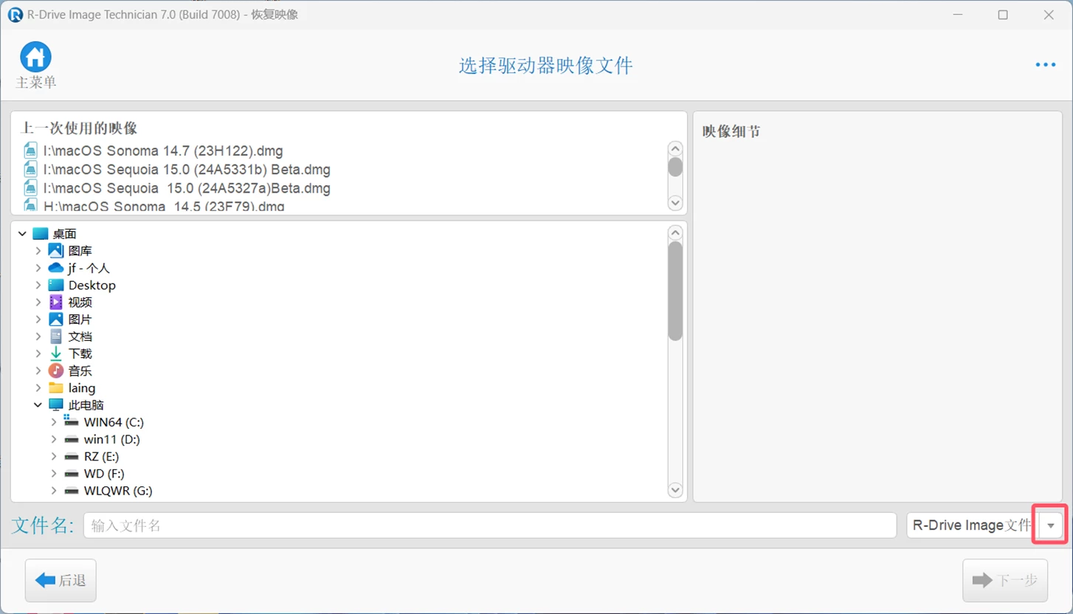The width and height of the screenshot is (1073, 614).
Task: Click the 下载 downloads arrow icon
Action: [x=56, y=353]
